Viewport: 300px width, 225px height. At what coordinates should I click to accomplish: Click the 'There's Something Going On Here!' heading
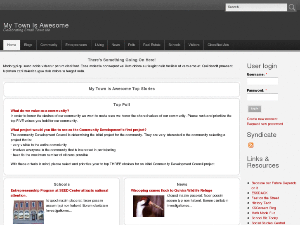[122, 60]
